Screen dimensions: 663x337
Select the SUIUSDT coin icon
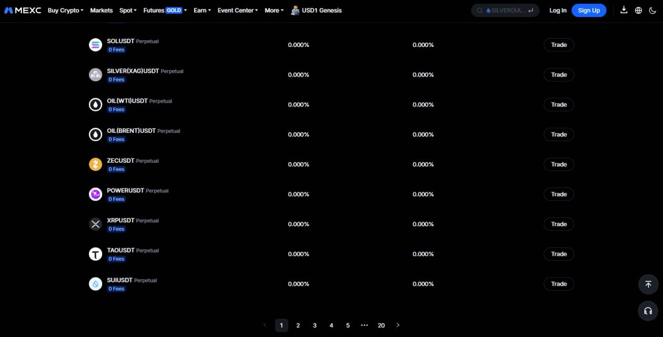point(95,283)
